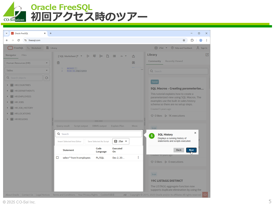Viewport: 274px width, 206px height.
Task: Open the three-dot menu for history row
Action: pyautogui.click(x=138, y=158)
